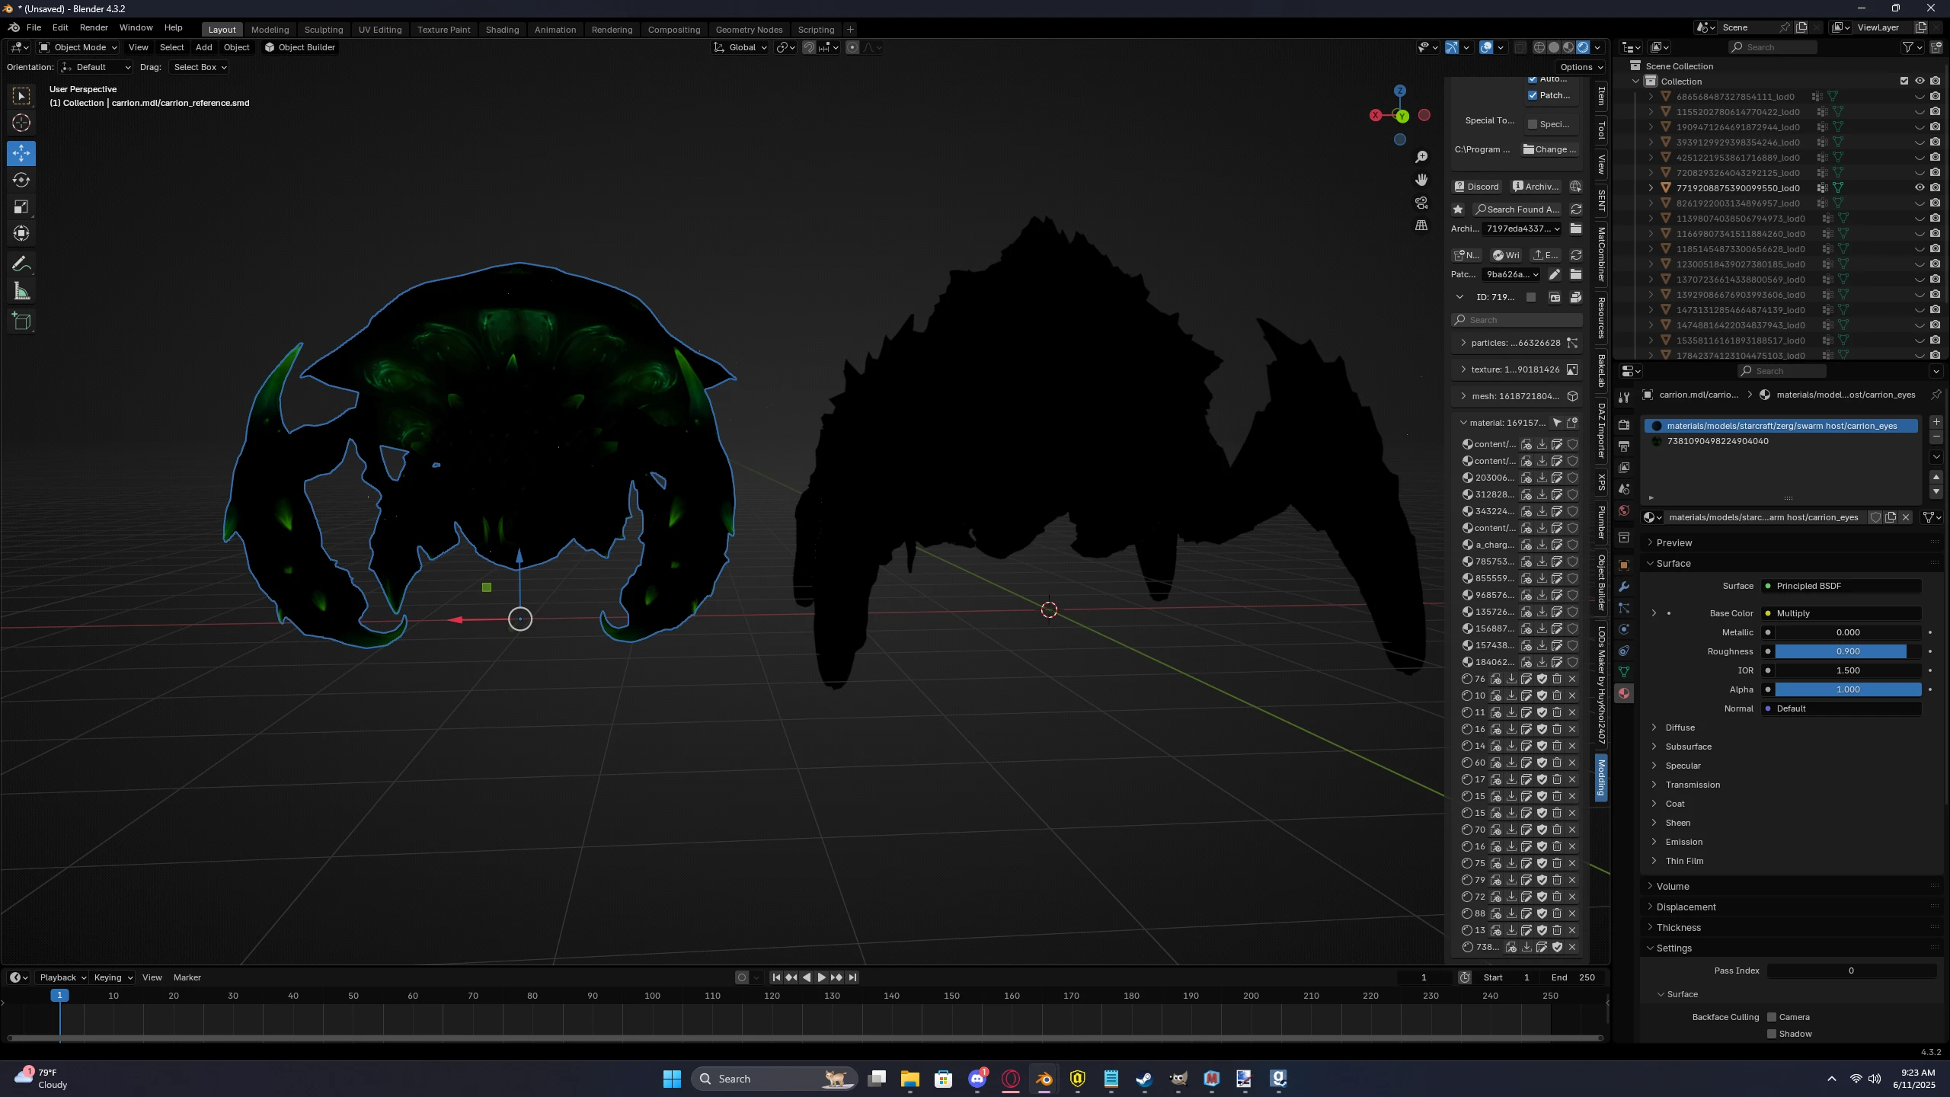Jump to timeline end frame
Viewport: 1950px width, 1097px height.
coord(852,977)
